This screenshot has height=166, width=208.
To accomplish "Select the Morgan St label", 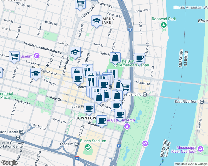I will [x=143, y=83].
